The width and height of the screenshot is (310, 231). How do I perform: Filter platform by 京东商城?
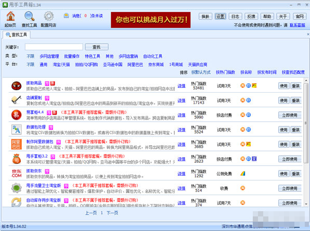click(156, 65)
